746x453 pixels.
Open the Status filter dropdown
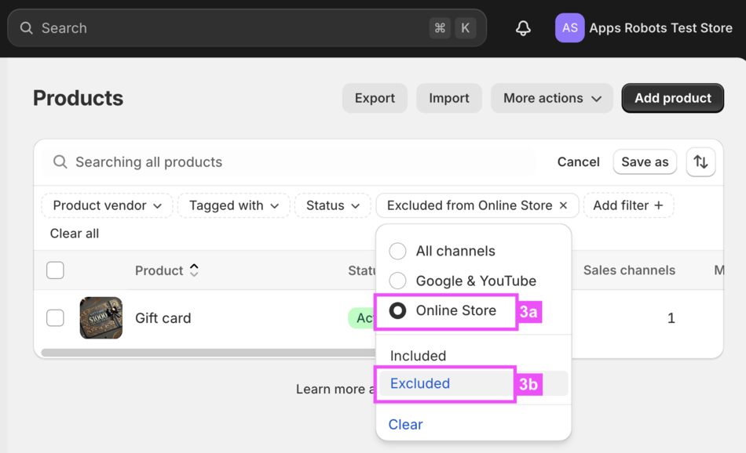click(x=332, y=205)
